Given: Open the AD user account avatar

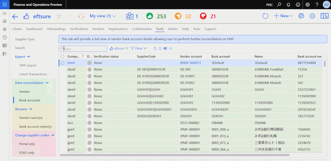Looking at the screenshot, I should (x=326, y=5).
